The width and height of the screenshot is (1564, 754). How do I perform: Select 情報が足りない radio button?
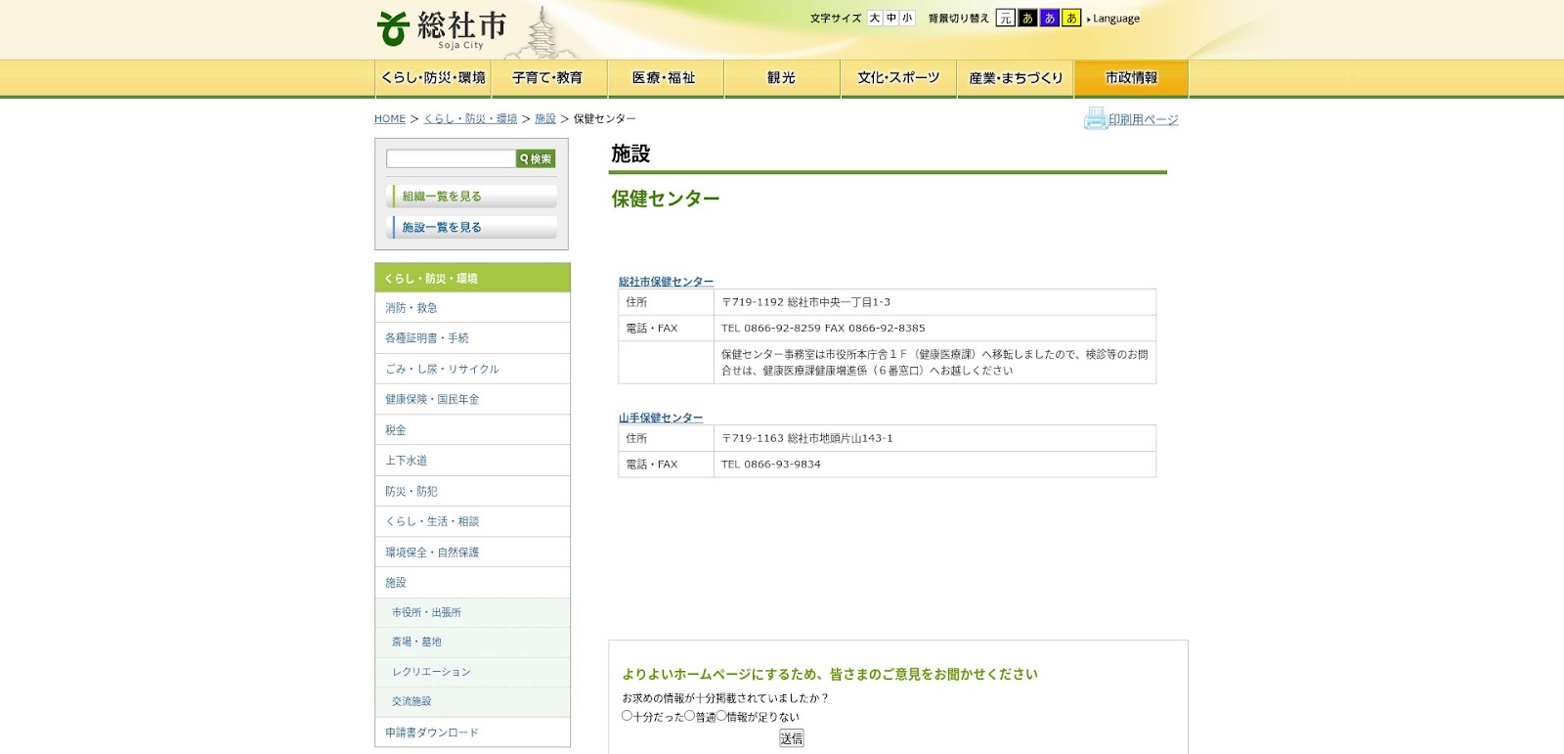click(721, 716)
